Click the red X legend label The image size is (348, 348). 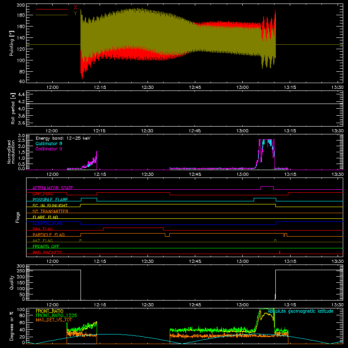tap(75, 8)
